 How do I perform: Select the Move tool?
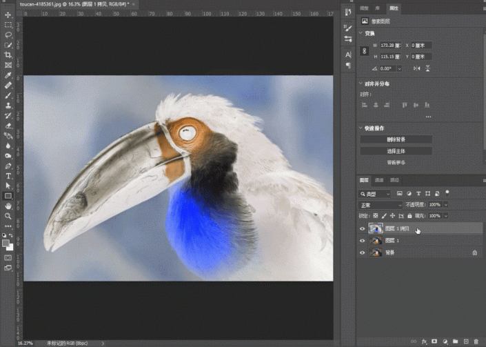tap(8, 14)
